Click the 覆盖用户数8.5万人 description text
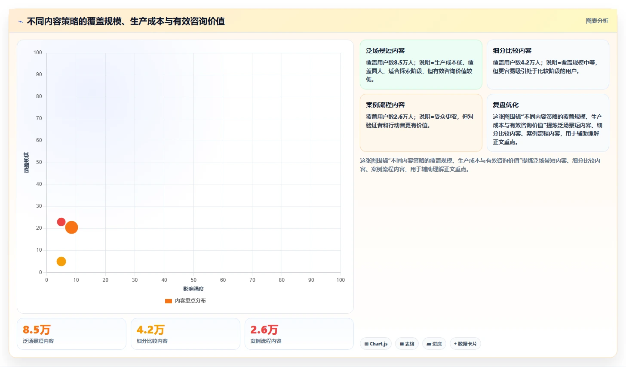The width and height of the screenshot is (626, 367). tap(420, 71)
